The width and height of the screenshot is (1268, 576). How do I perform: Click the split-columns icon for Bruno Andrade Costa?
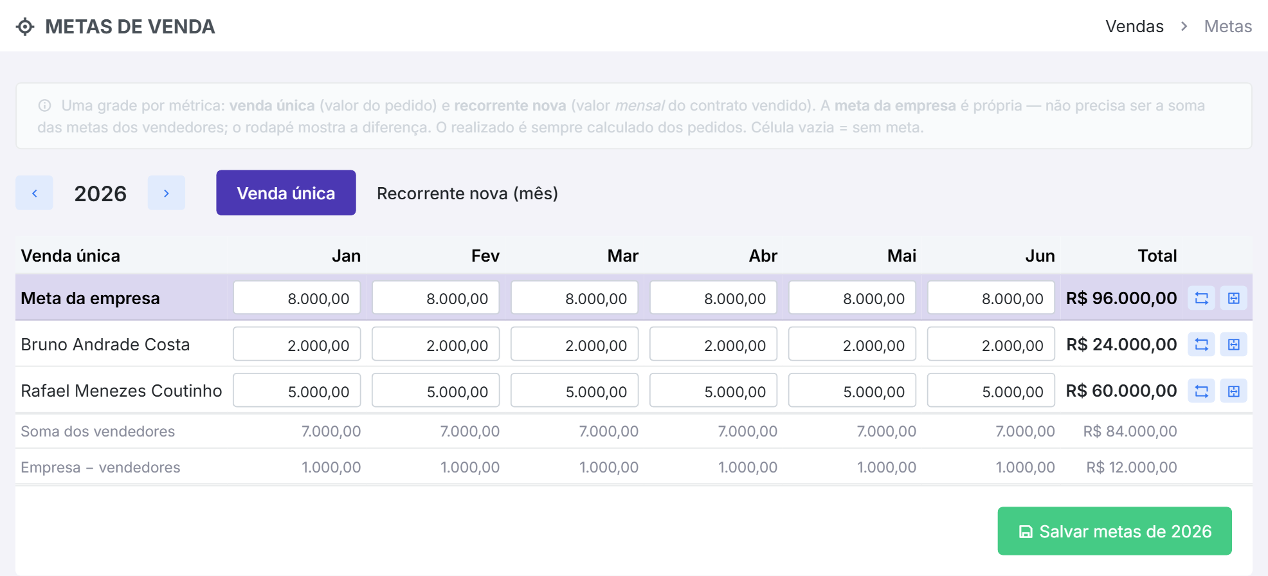tap(1234, 345)
